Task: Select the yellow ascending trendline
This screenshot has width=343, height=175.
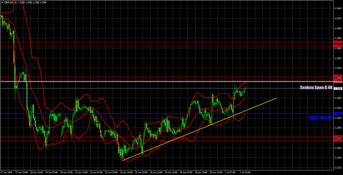Action: point(199,129)
